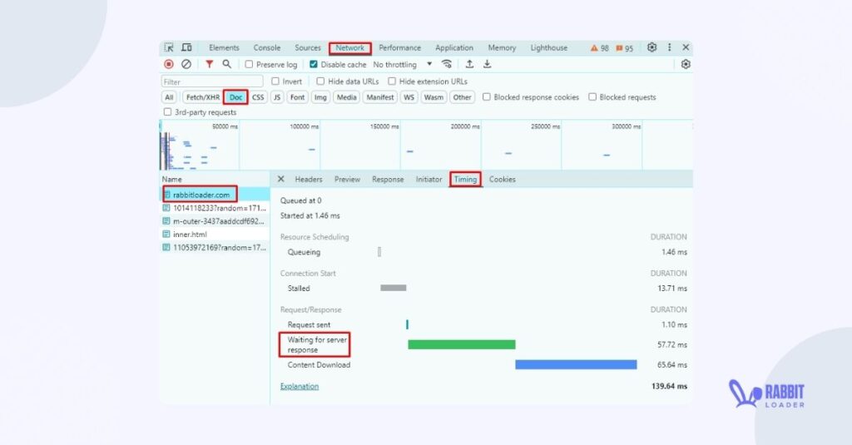Close the request details pane
Image resolution: width=852 pixels, height=445 pixels.
281,179
